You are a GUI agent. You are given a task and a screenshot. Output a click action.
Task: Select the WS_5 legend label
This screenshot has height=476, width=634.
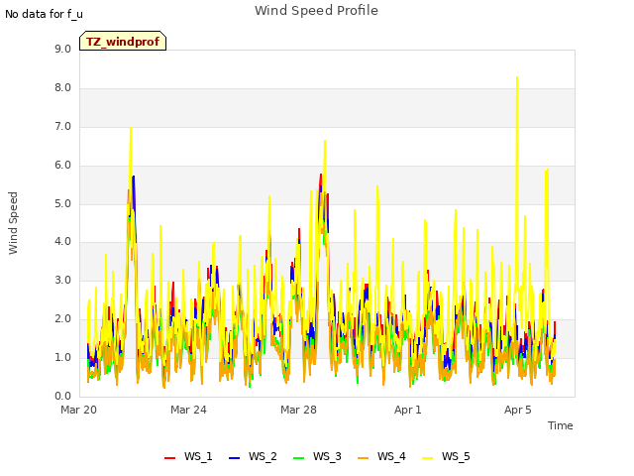point(456,456)
